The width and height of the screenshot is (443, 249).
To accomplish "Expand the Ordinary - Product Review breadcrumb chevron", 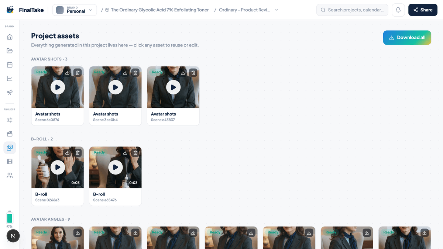I will [277, 10].
